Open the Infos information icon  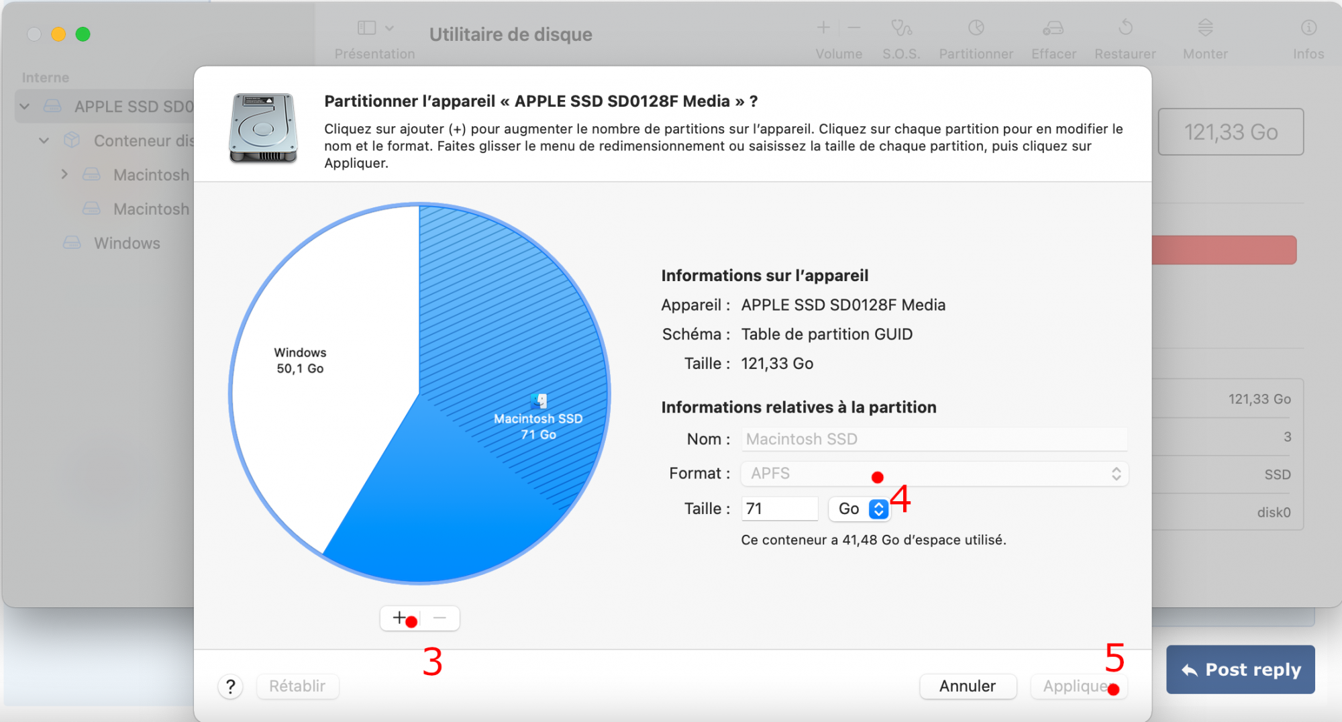(x=1308, y=28)
